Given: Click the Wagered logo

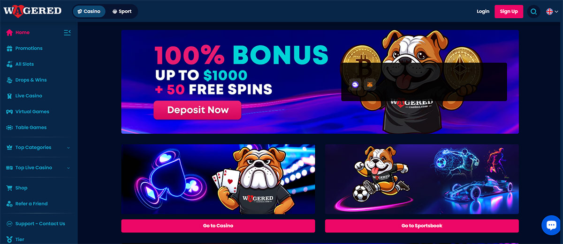Looking at the screenshot, I should 32,10.
